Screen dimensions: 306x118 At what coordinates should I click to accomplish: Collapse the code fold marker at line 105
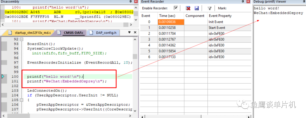tap(22, 100)
